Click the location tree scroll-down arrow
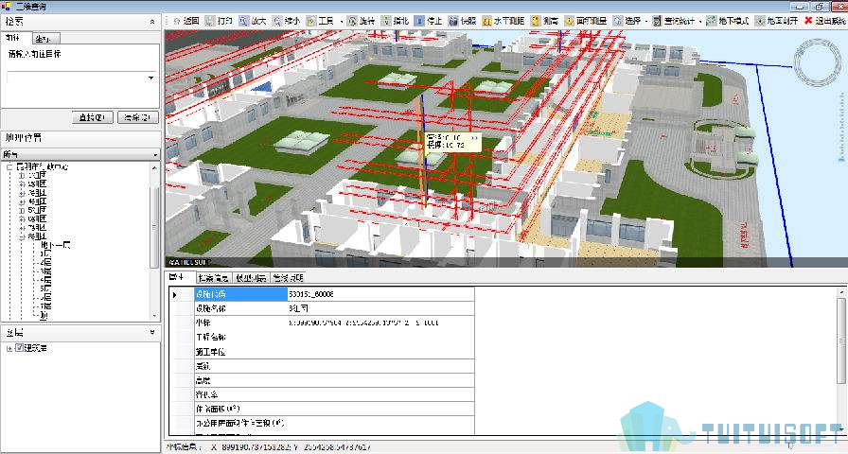Screen dimensions: 848x454 pos(155,316)
